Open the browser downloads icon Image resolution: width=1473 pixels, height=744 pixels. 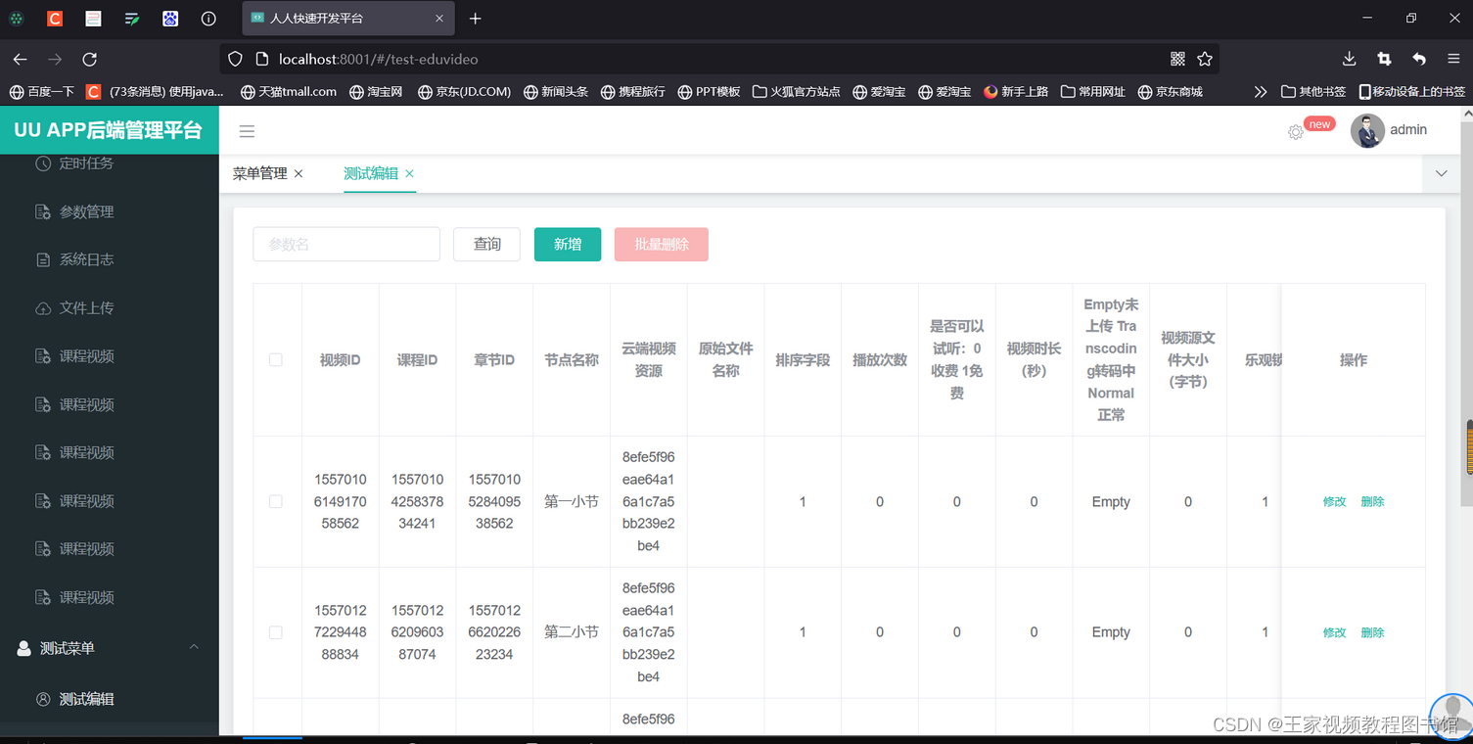(1349, 59)
